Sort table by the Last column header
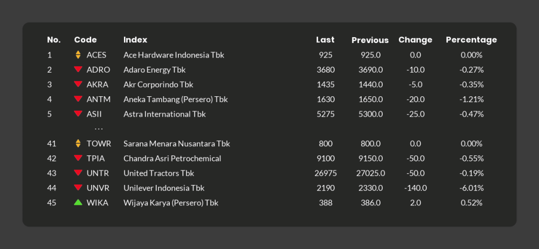Screen dimensions: 539x249 click(325, 40)
